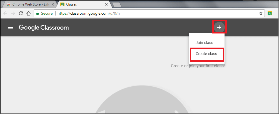This screenshot has width=279, height=114.
Task: Select the Classes tab
Action: (x=84, y=4)
